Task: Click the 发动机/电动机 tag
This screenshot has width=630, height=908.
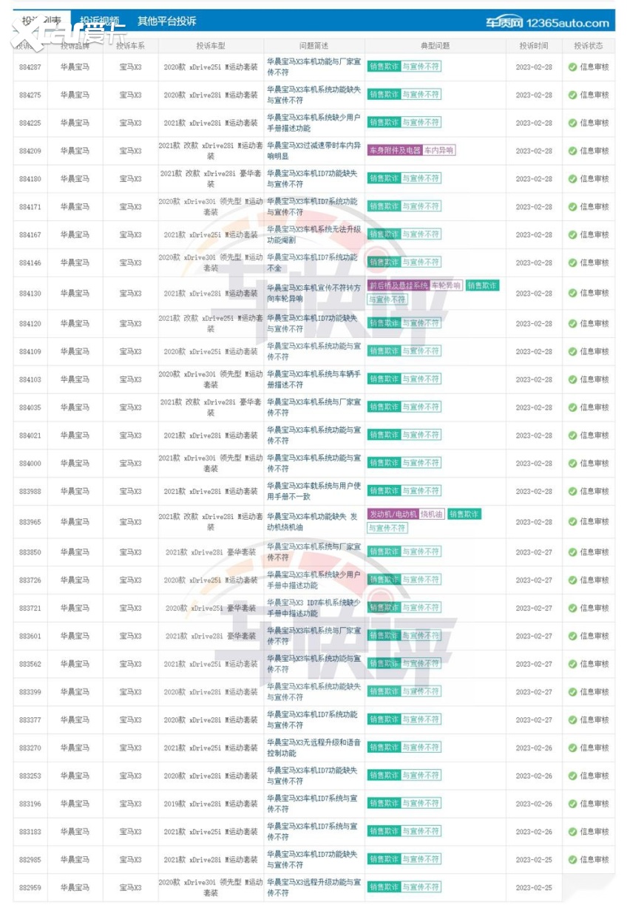Action: (393, 514)
